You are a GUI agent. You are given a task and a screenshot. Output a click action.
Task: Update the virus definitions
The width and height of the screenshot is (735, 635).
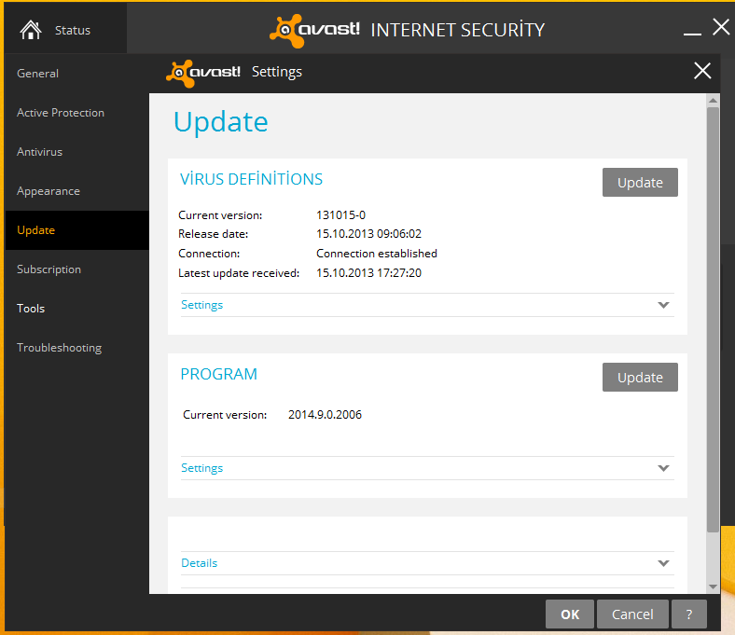coord(640,183)
